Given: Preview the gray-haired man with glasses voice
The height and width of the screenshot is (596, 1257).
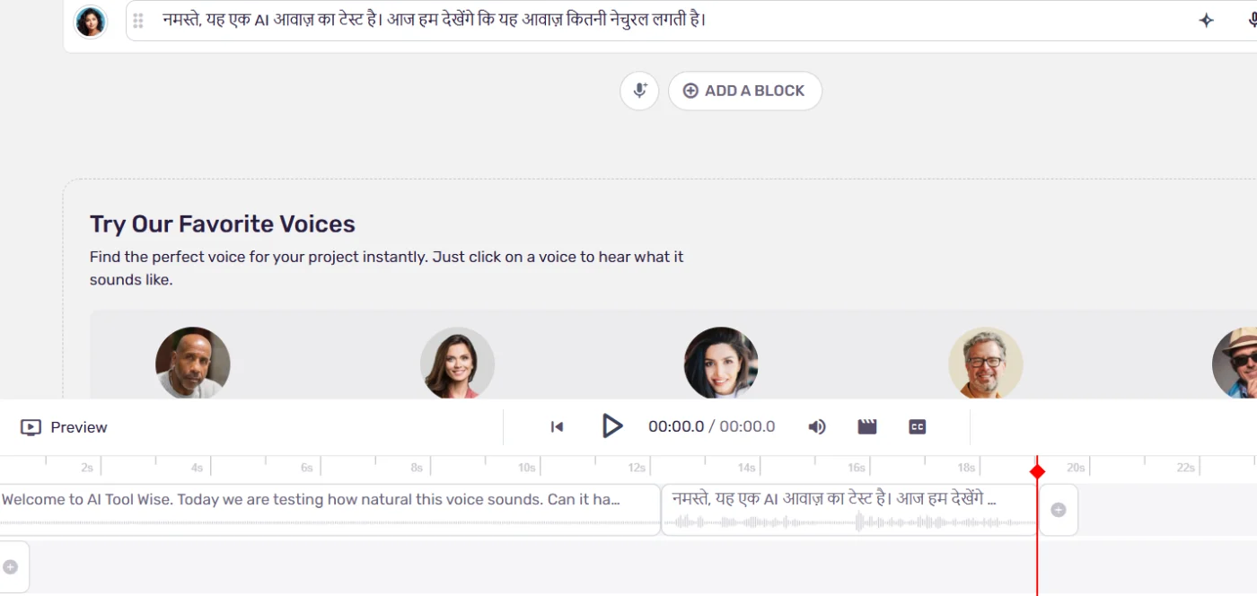Looking at the screenshot, I should pos(986,363).
